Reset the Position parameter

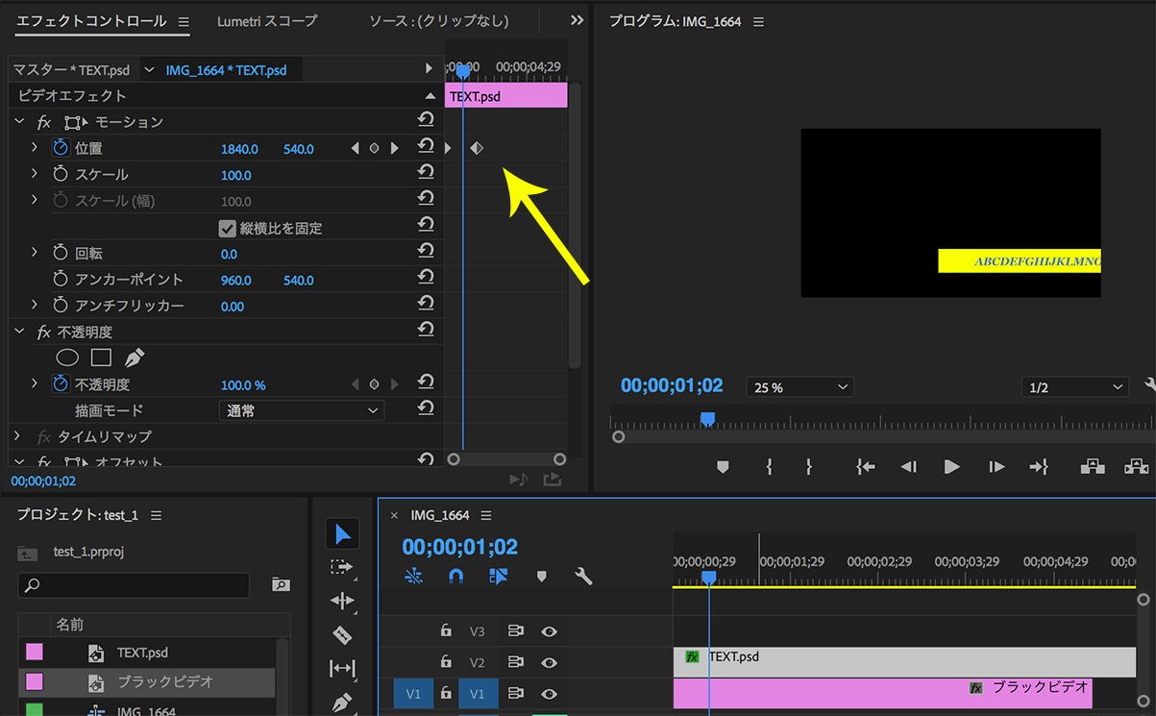click(426, 147)
